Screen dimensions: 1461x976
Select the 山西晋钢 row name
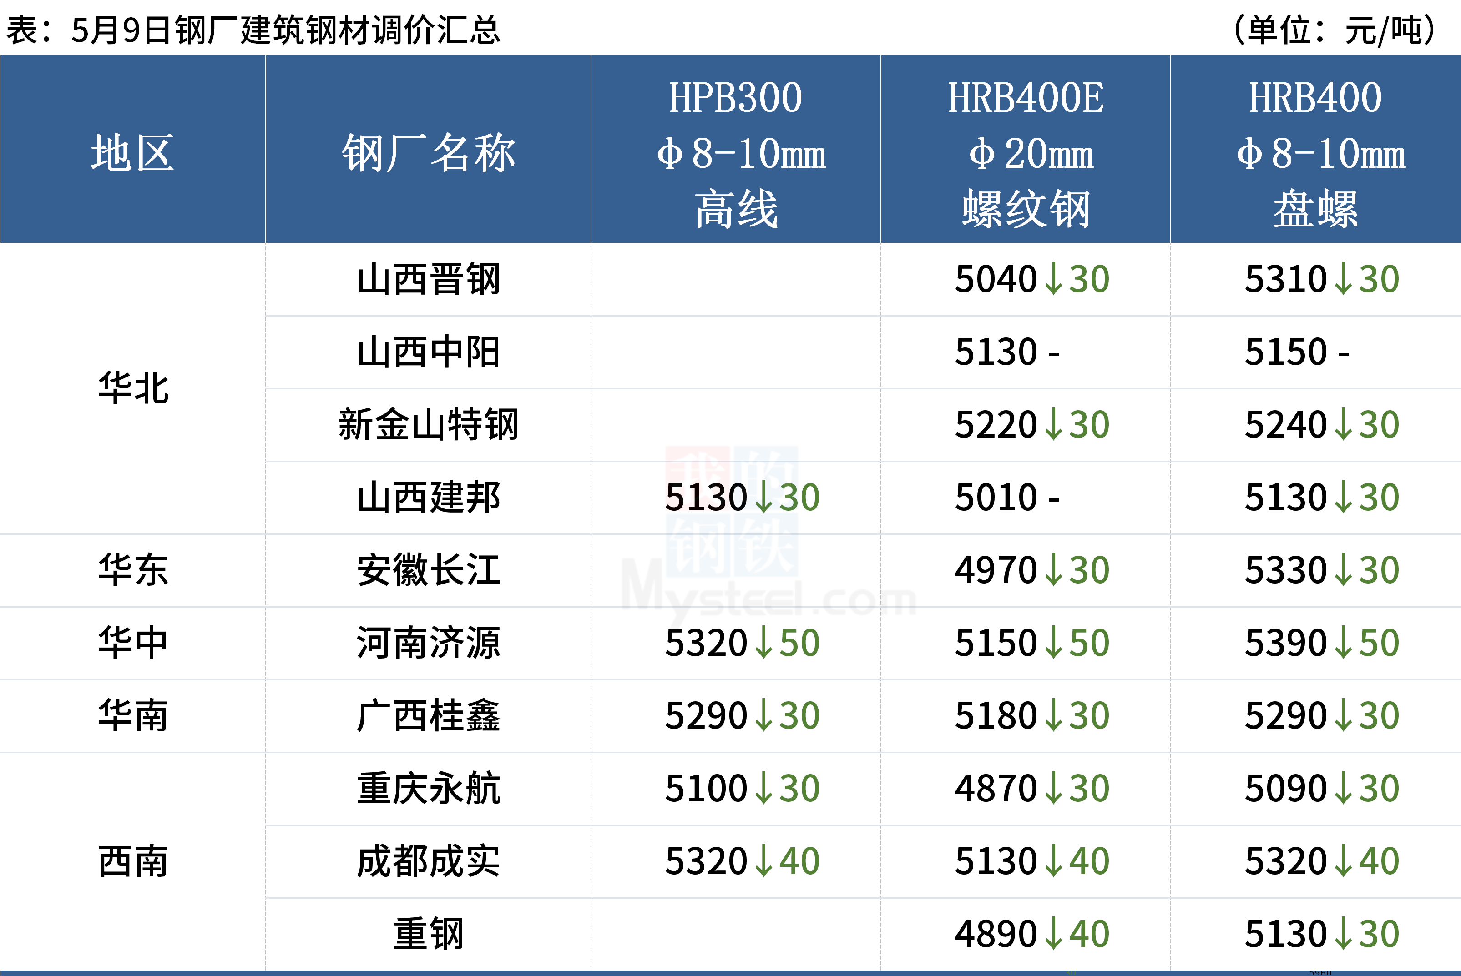point(429,279)
